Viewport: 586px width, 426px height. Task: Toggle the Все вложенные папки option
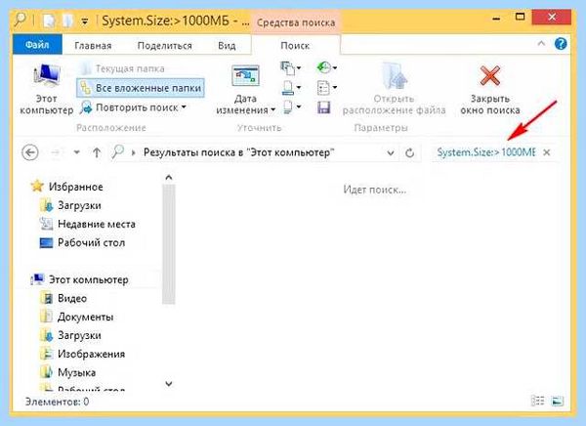[141, 88]
